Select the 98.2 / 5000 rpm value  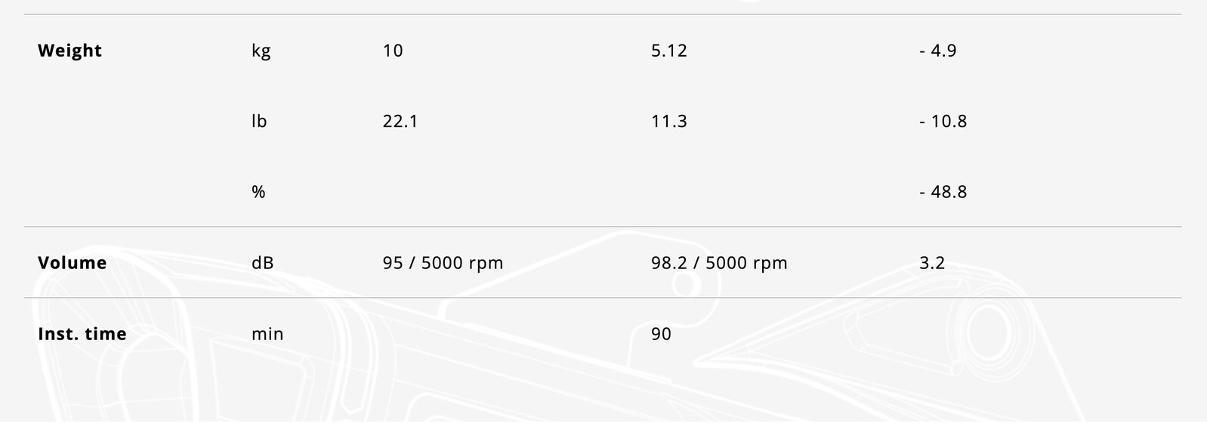click(719, 263)
